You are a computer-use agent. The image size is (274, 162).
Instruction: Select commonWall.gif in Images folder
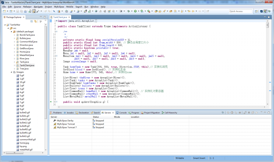pos(27,140)
